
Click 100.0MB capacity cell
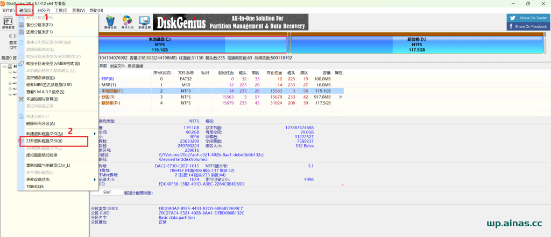(323, 79)
